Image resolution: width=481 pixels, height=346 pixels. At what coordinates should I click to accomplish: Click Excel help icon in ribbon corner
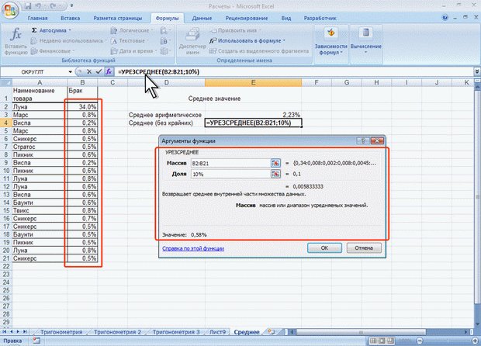pyautogui.click(x=445, y=18)
